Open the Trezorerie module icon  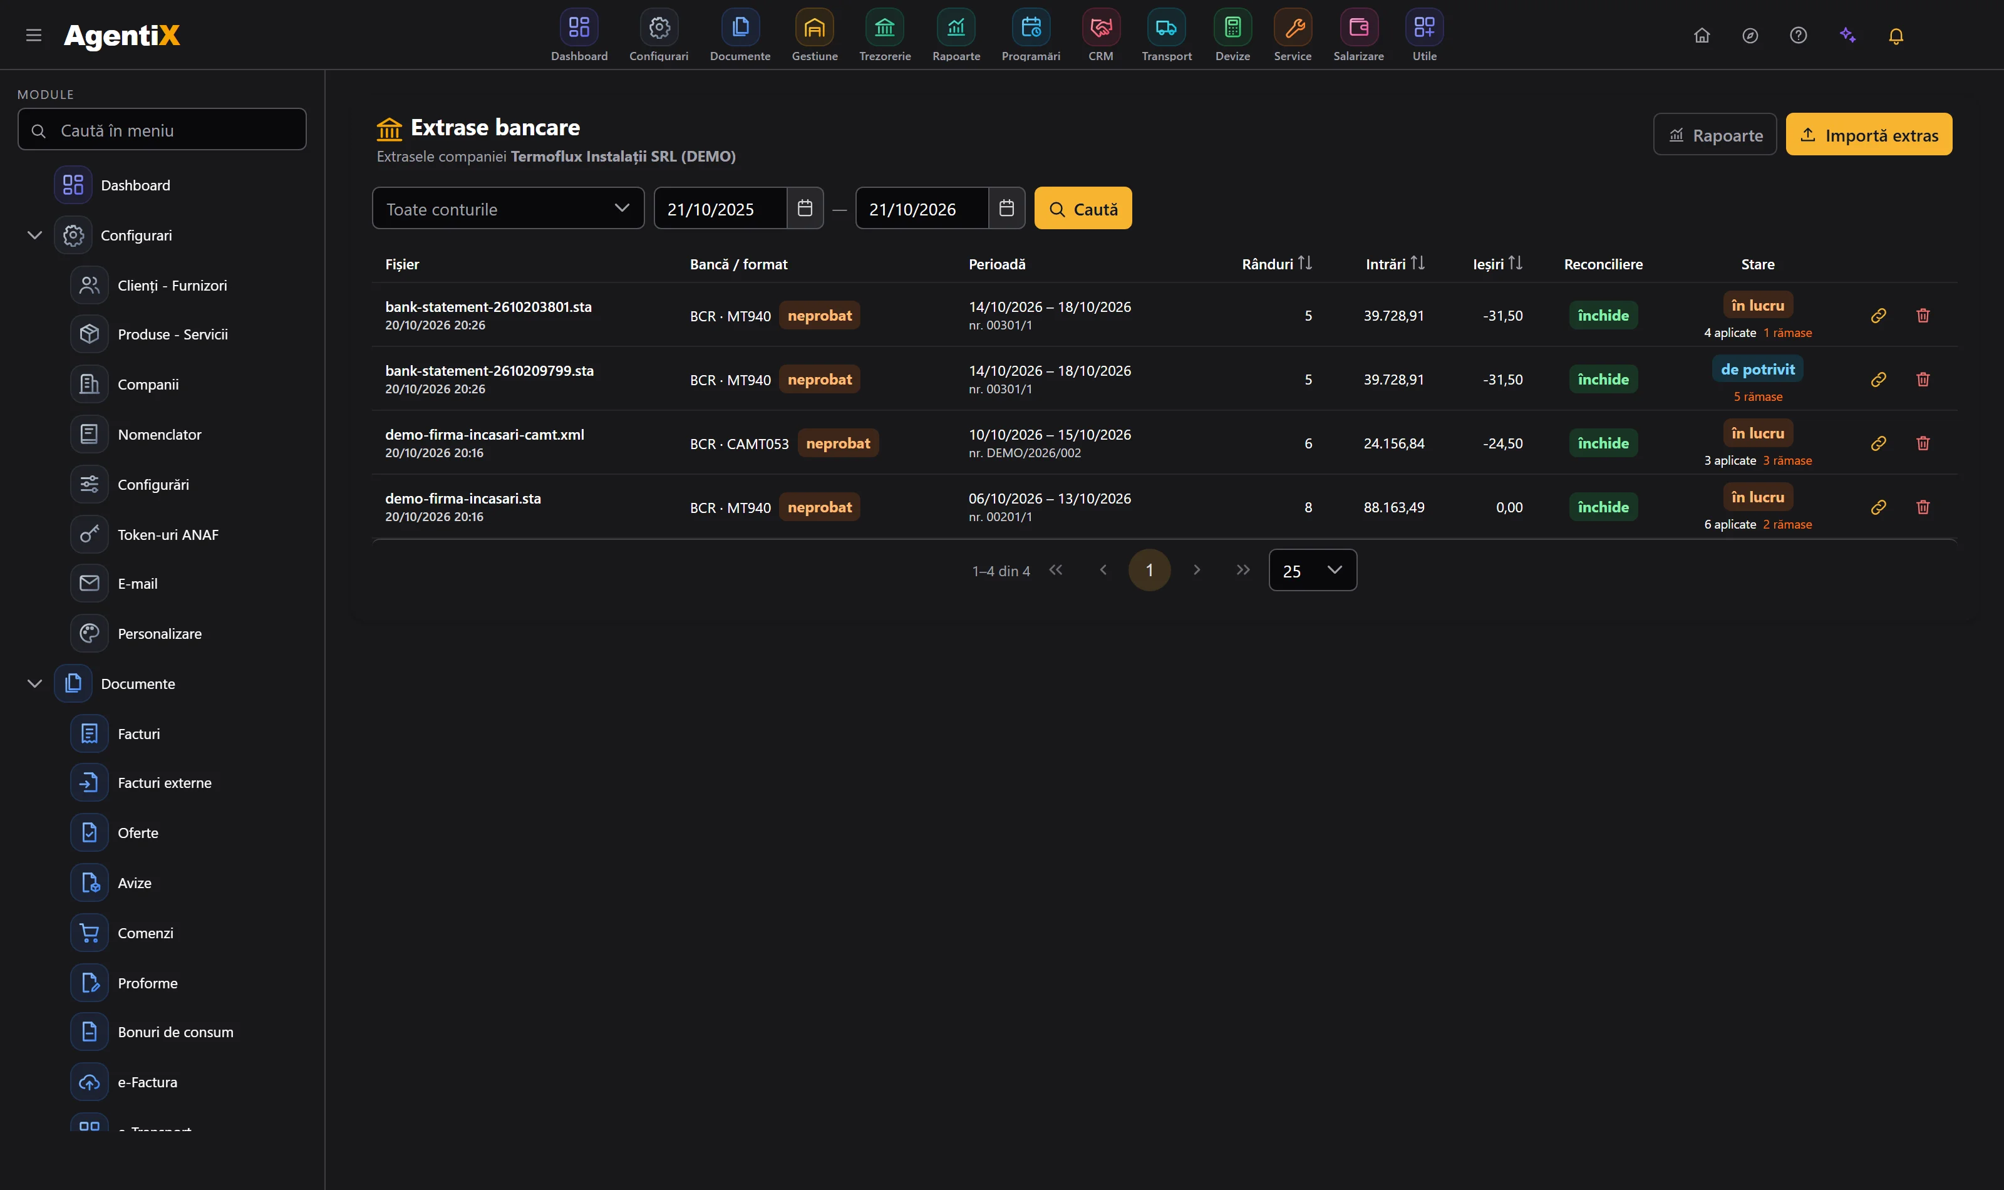point(884,28)
